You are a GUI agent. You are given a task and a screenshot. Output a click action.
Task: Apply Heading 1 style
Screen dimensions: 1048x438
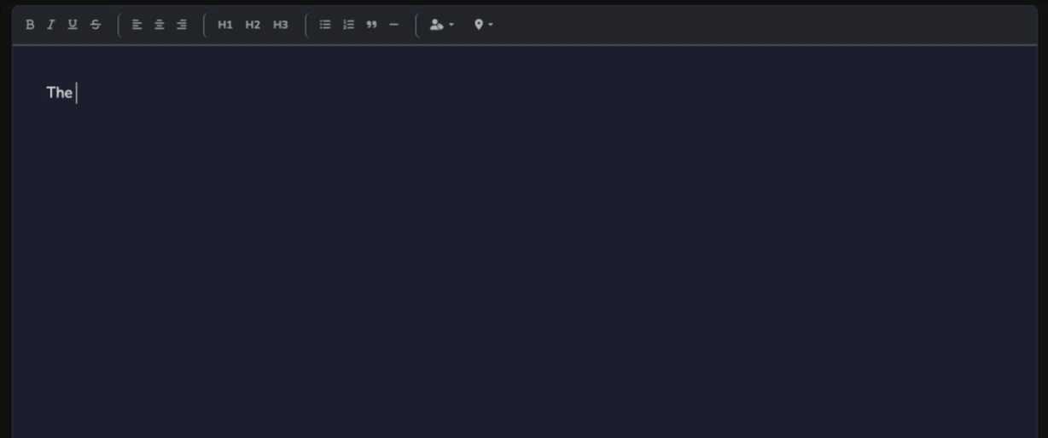pyautogui.click(x=224, y=25)
